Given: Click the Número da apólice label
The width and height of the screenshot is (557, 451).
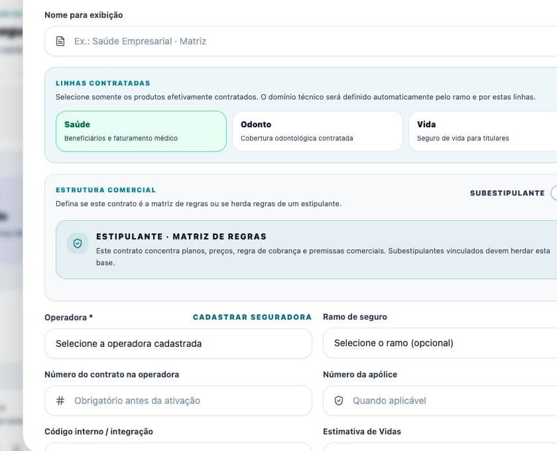Looking at the screenshot, I should click(x=360, y=375).
